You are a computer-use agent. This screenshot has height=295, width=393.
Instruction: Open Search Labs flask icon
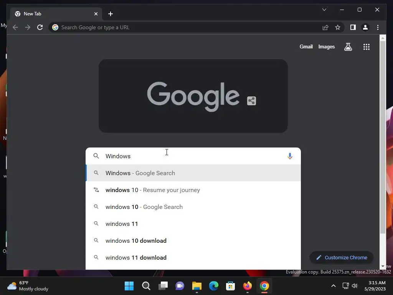[348, 46]
